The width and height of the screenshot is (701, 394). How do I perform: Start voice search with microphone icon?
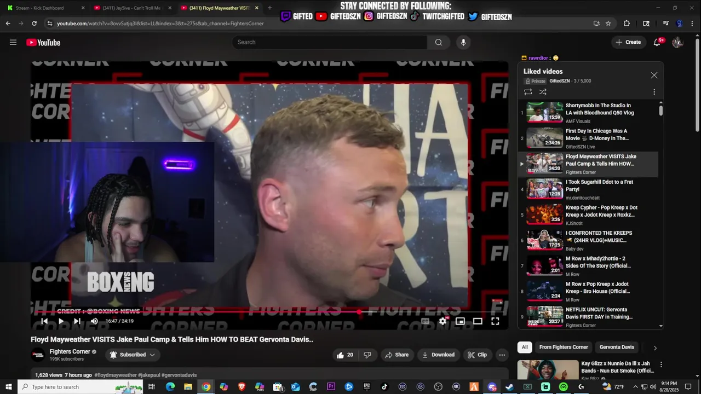point(463,42)
